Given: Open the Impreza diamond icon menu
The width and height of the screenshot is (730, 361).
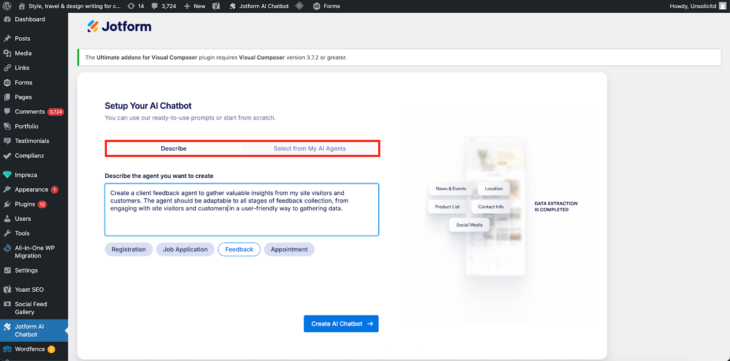Looking at the screenshot, I should click(x=7, y=175).
